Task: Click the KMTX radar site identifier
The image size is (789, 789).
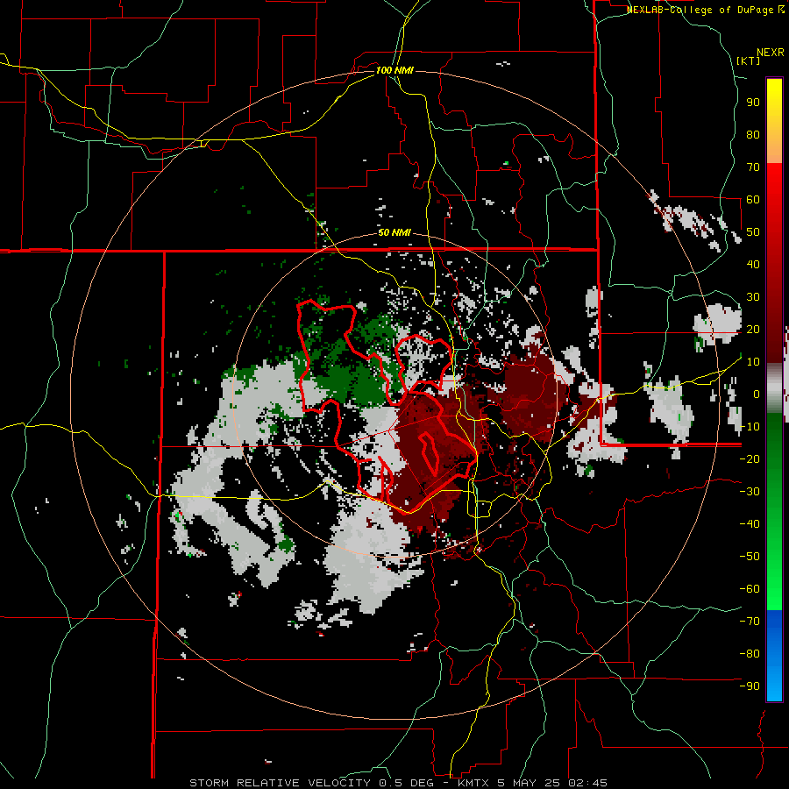Action: 475,783
